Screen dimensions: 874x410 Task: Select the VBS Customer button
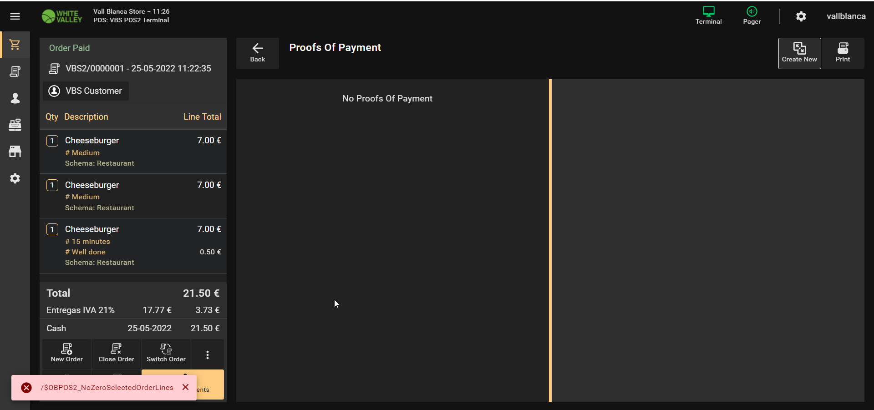point(86,91)
